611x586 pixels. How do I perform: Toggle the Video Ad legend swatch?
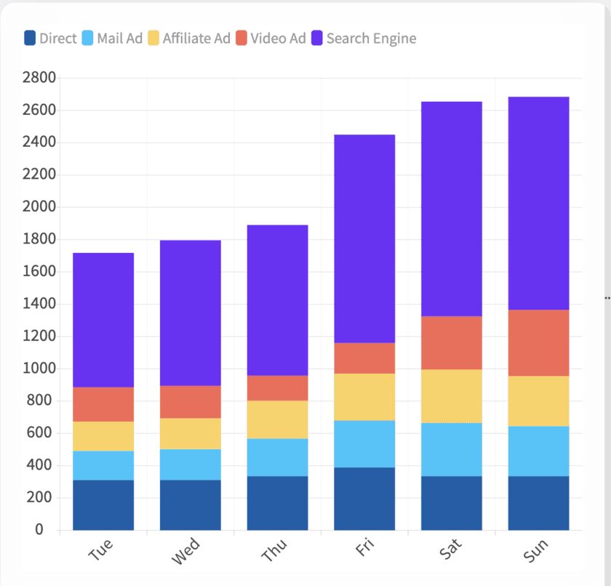(x=241, y=38)
